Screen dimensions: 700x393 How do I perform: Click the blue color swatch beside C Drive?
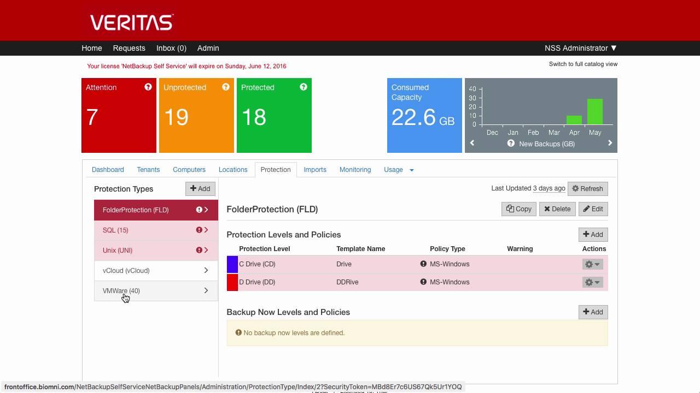(232, 264)
